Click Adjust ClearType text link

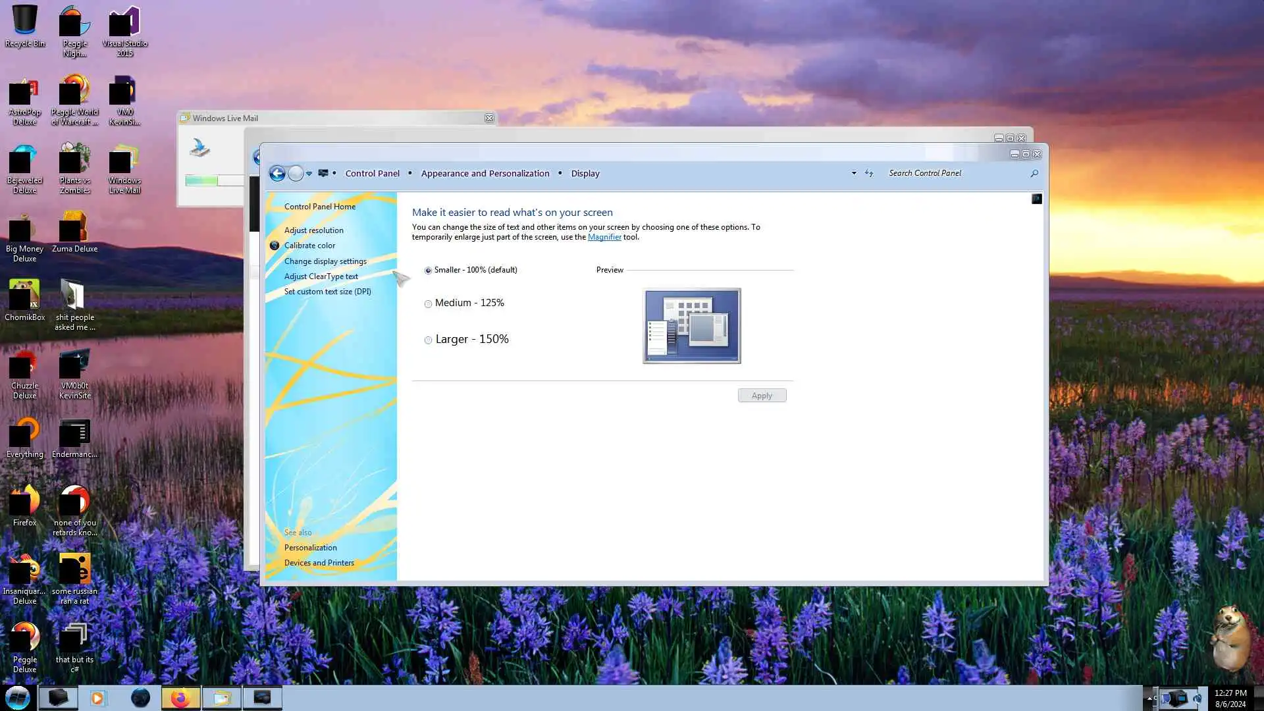[x=321, y=276]
